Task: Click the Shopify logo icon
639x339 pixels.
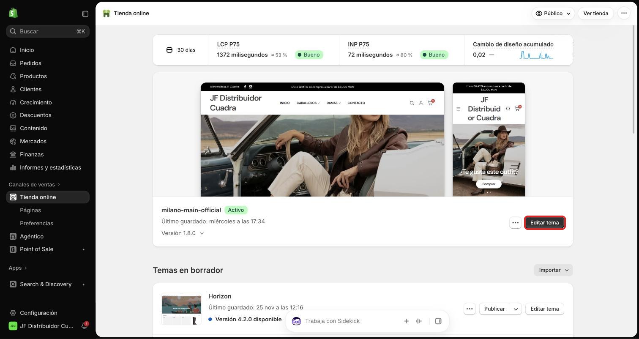Action: (x=13, y=13)
